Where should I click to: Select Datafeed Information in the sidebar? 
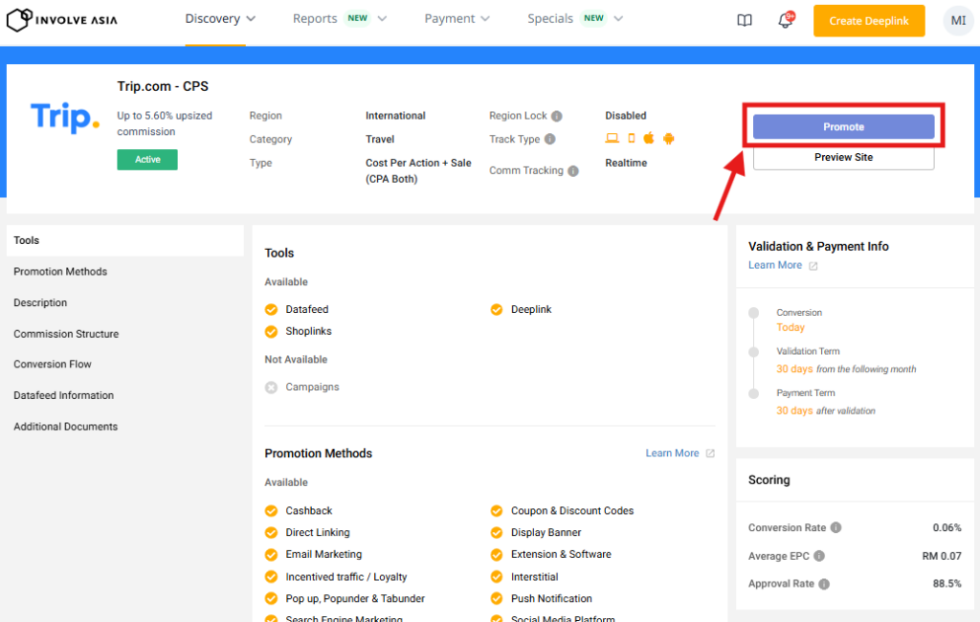pyautogui.click(x=63, y=395)
